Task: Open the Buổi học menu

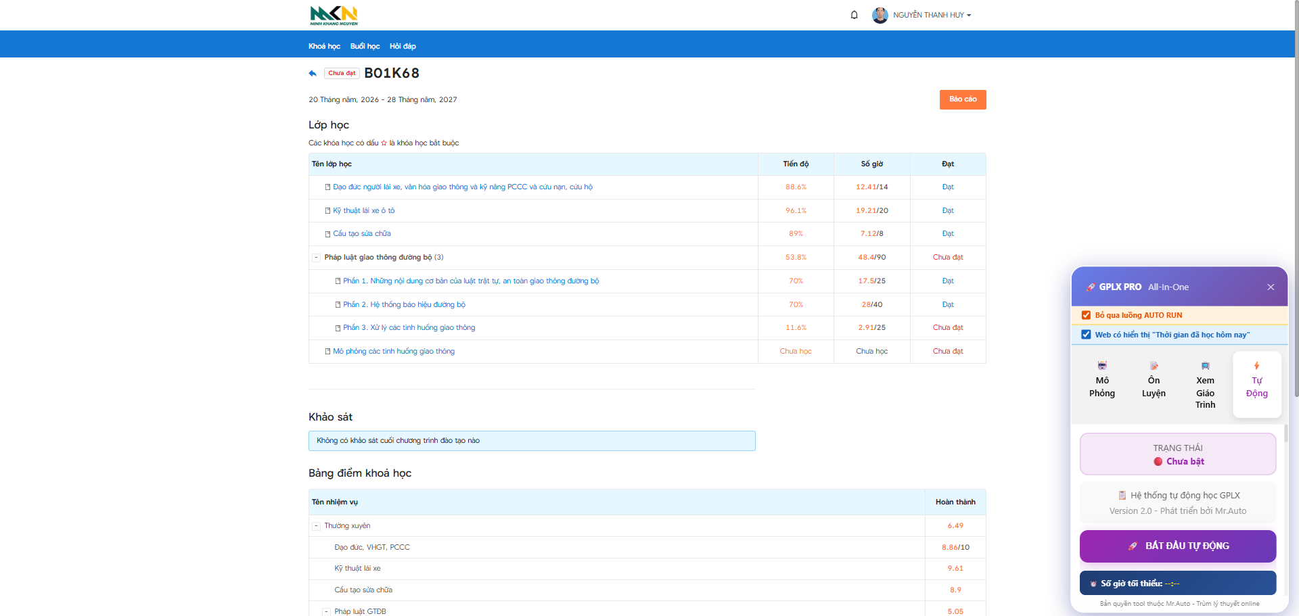Action: click(x=365, y=46)
